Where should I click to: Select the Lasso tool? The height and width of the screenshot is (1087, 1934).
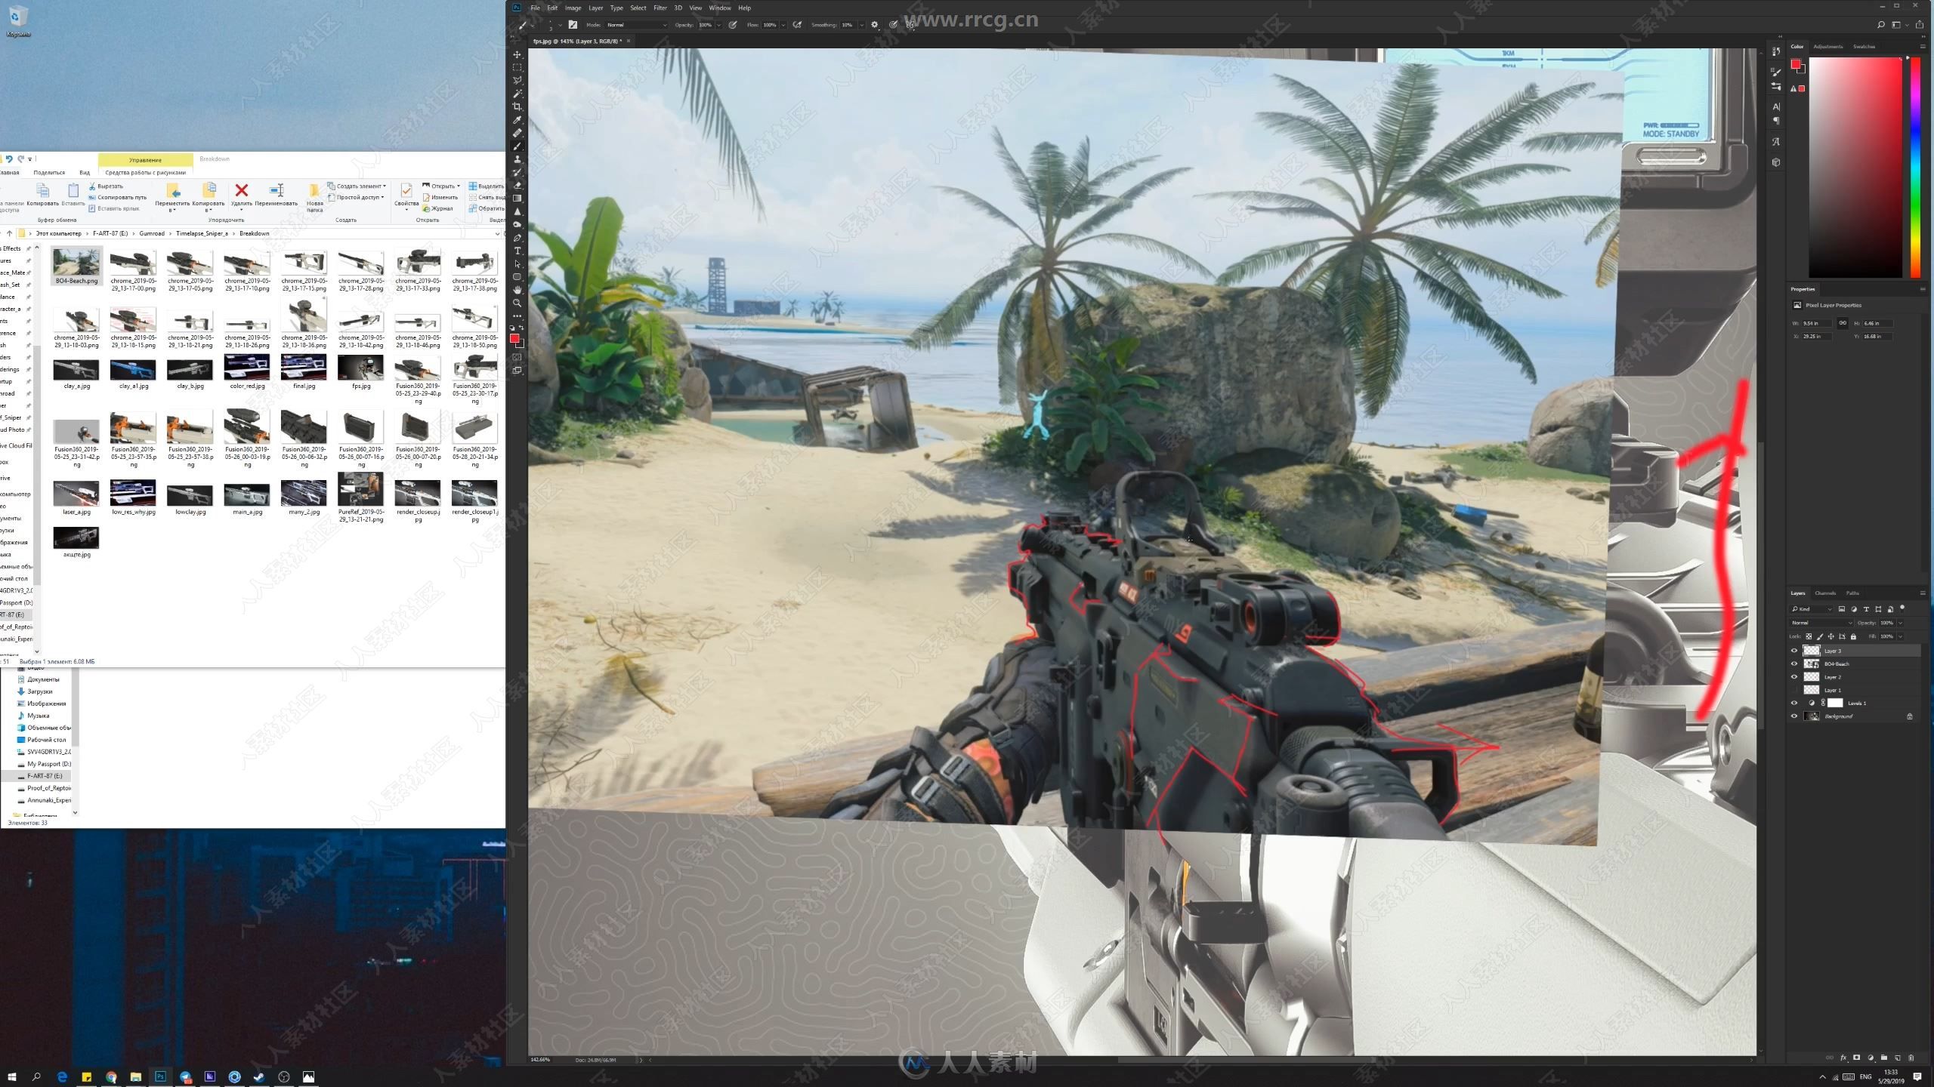click(x=517, y=80)
